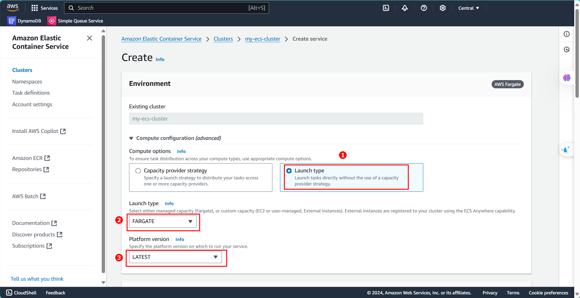The width and height of the screenshot is (580, 298).
Task: Open the Amazon ECR link
Action: pos(27,158)
